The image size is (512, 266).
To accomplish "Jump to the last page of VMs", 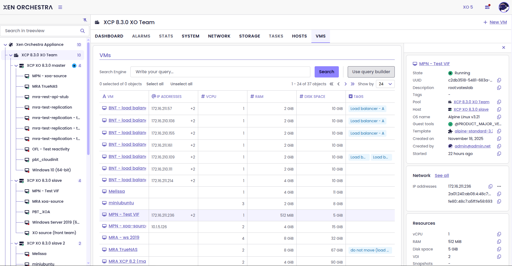I will coord(353,84).
